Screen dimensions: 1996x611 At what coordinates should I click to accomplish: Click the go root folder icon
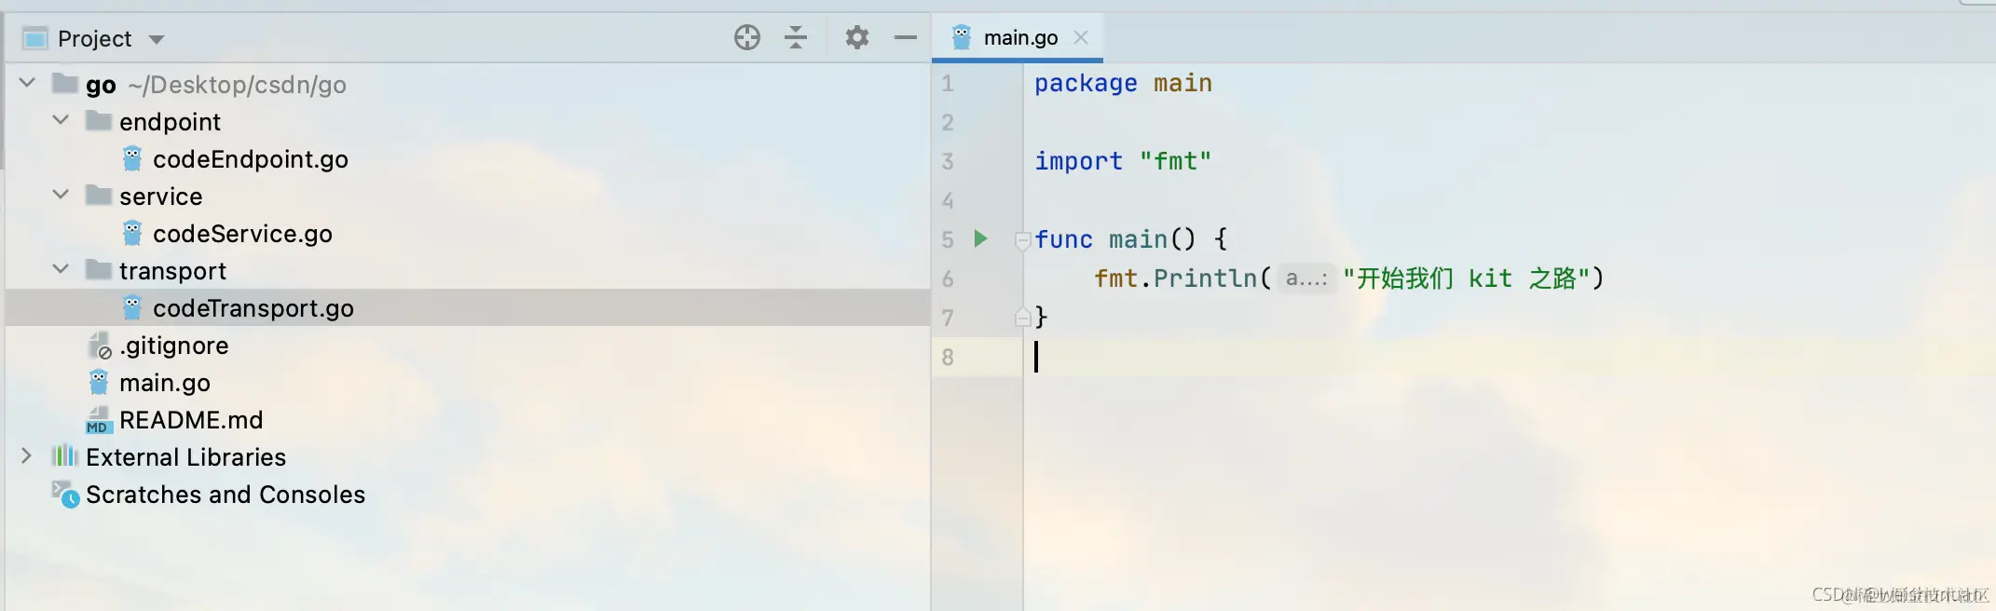click(x=65, y=83)
